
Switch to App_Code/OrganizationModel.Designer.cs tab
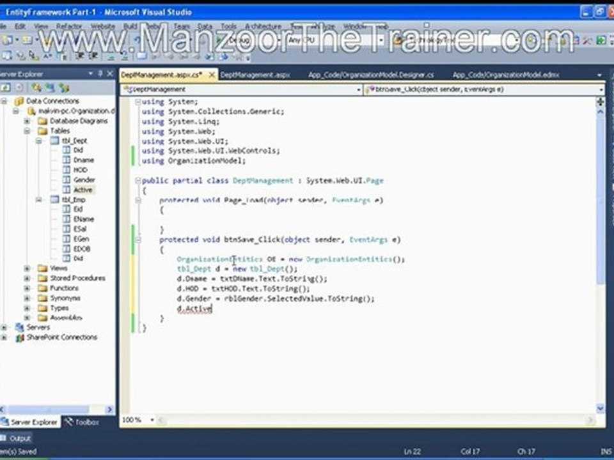coord(371,75)
